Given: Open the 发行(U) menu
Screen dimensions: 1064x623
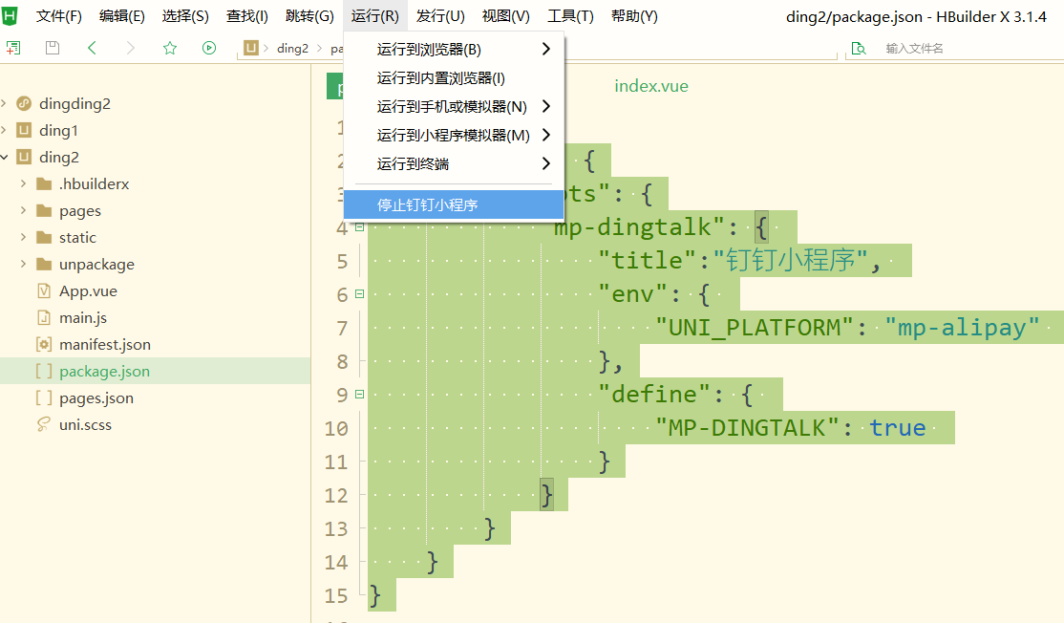Looking at the screenshot, I should [440, 16].
